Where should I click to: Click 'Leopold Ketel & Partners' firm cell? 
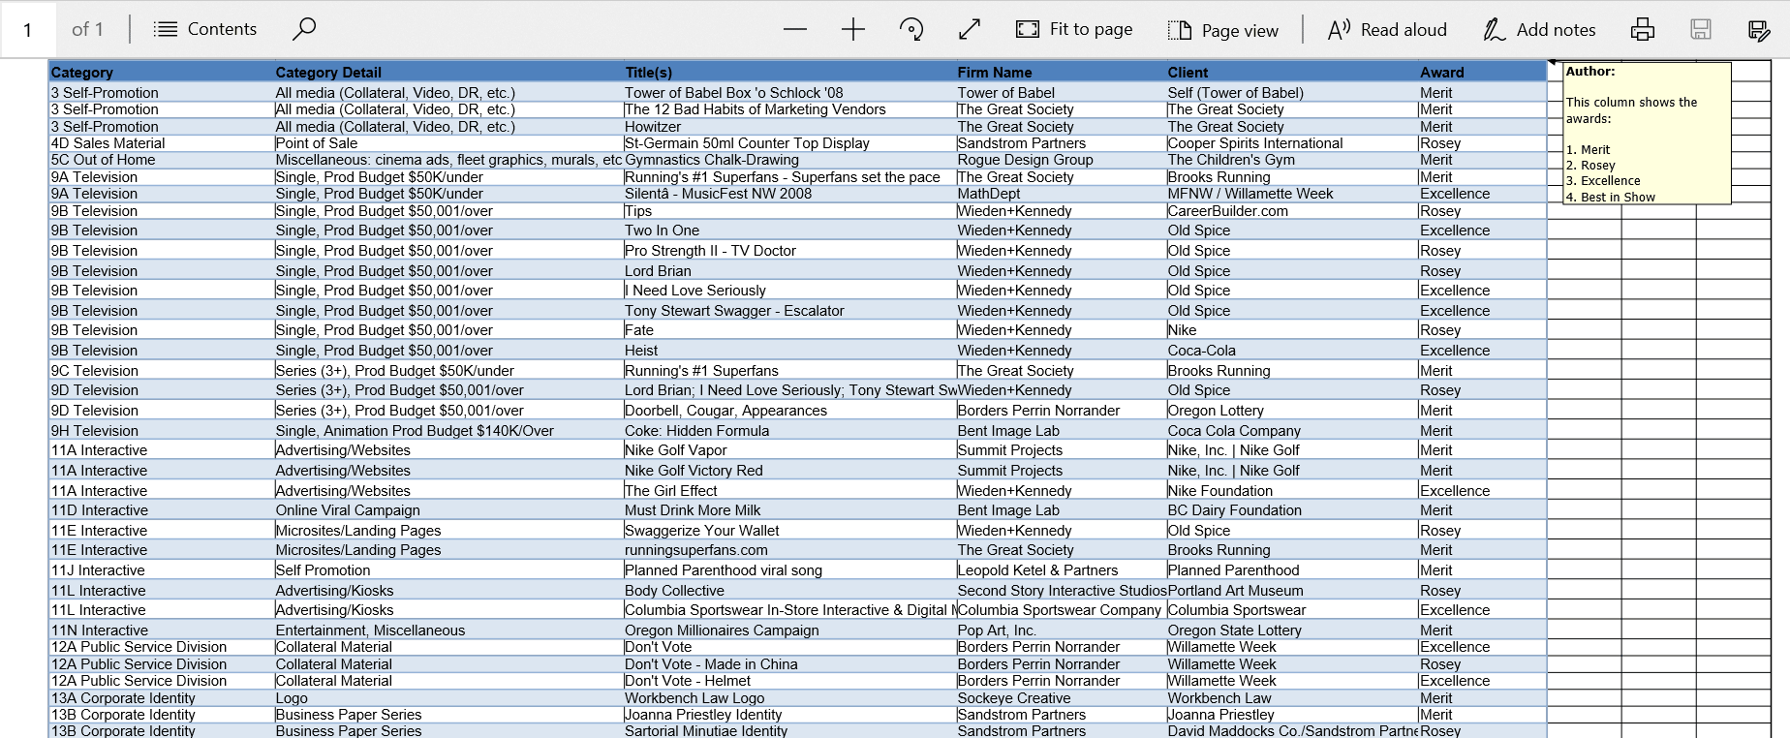1037,570
